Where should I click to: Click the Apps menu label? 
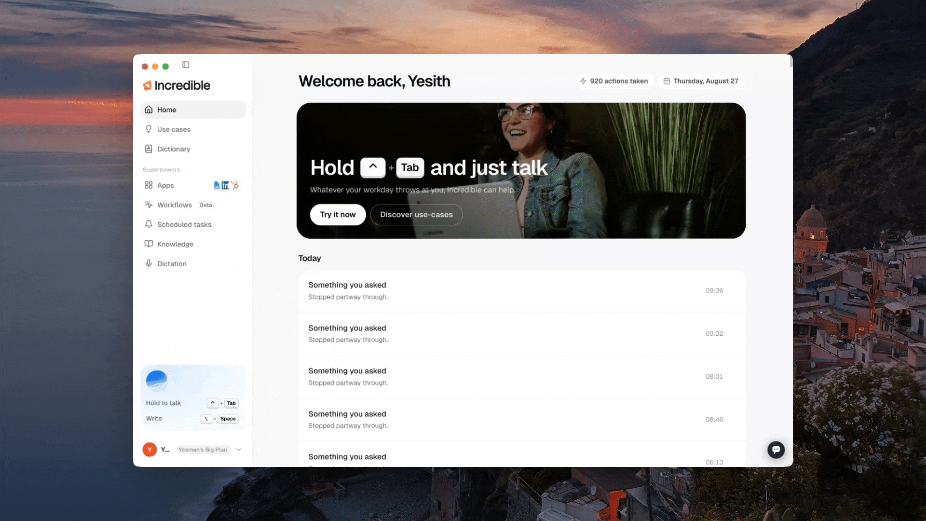165,185
